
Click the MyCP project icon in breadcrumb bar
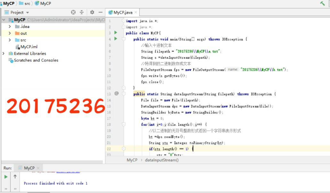1,4
